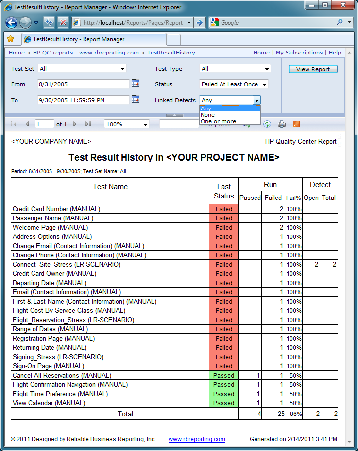Open HP QC reports breadcrumb link
This screenshot has height=451, width=358.
click(86, 53)
